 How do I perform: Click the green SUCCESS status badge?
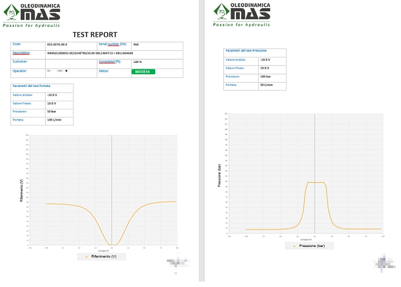[143, 71]
